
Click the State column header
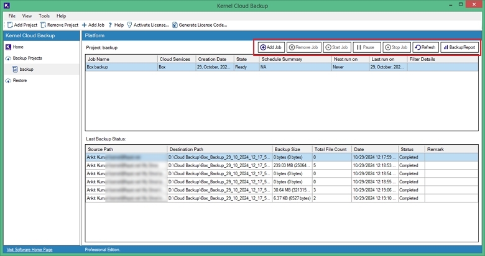[246, 59]
